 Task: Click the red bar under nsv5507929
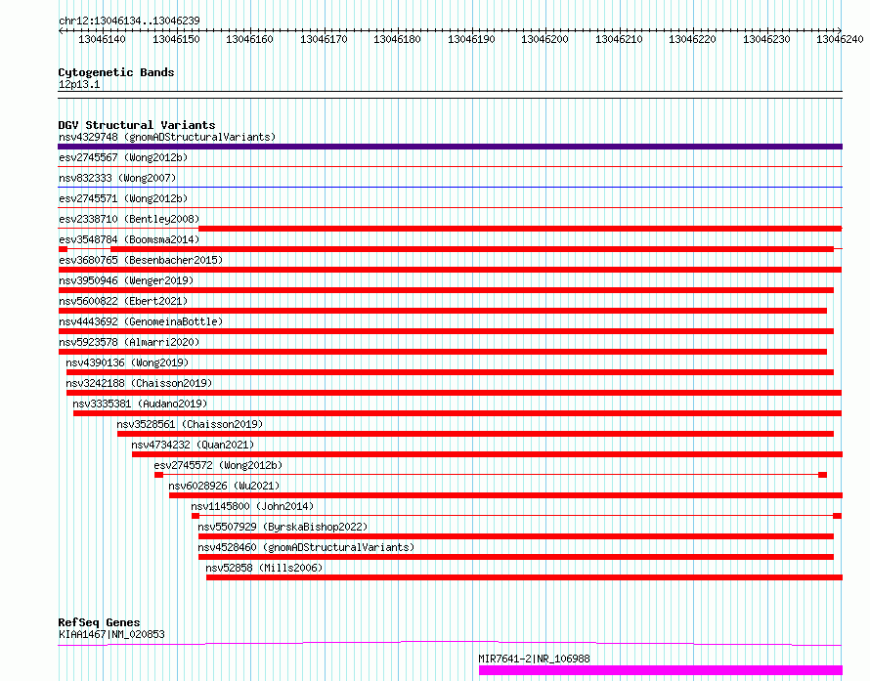tap(516, 536)
